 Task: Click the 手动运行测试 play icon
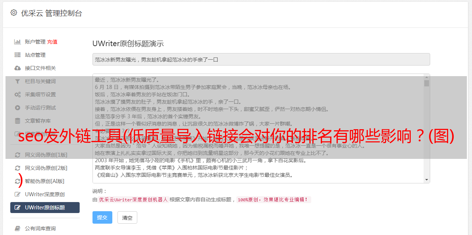[x=17, y=108]
